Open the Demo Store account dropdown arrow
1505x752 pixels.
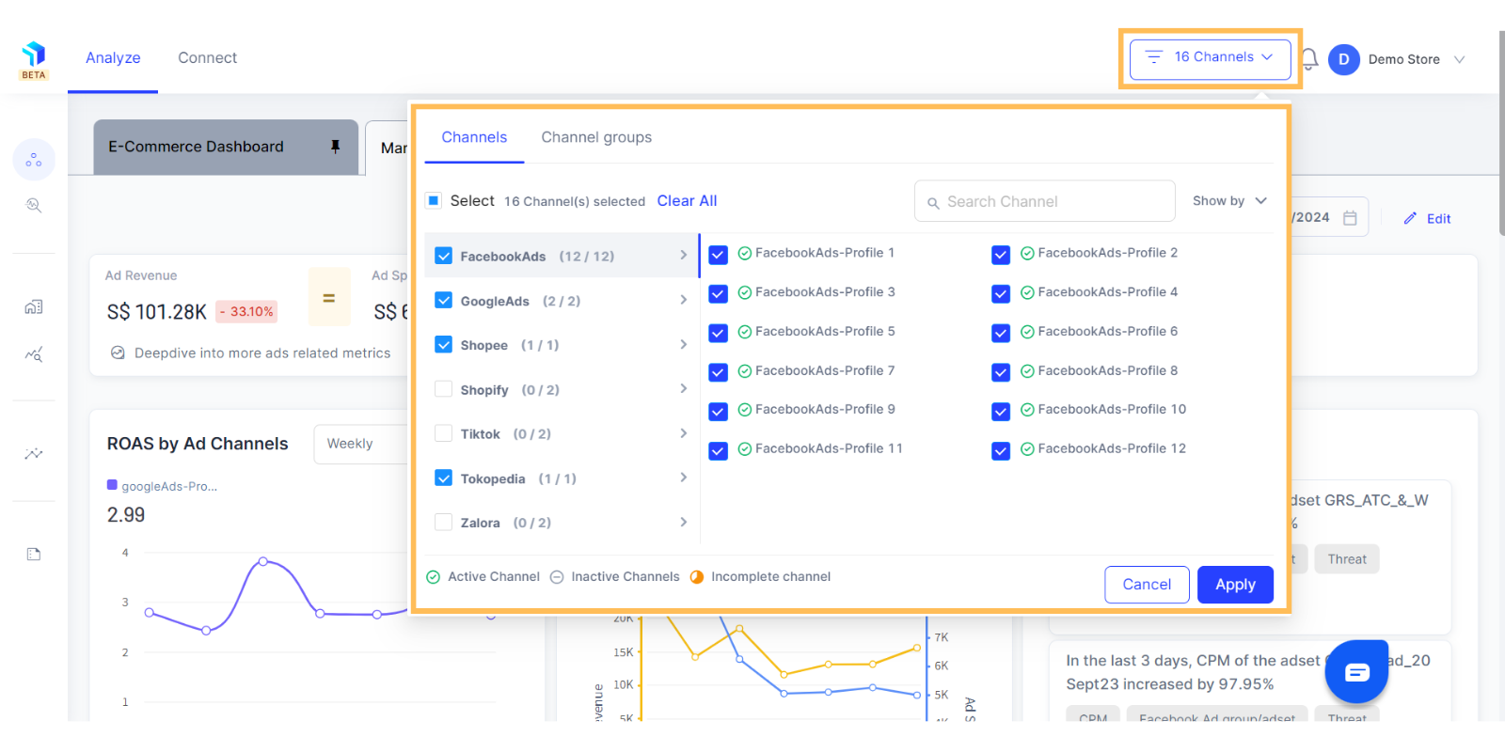[1460, 59]
